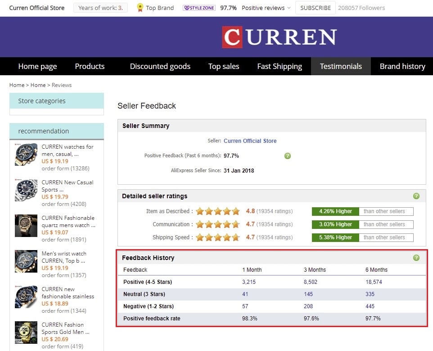Expand the Store categories panel

57,101
